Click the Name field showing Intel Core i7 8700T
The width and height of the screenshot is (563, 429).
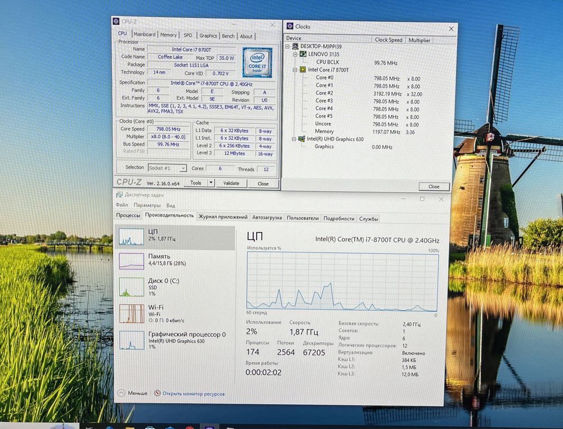coord(191,49)
